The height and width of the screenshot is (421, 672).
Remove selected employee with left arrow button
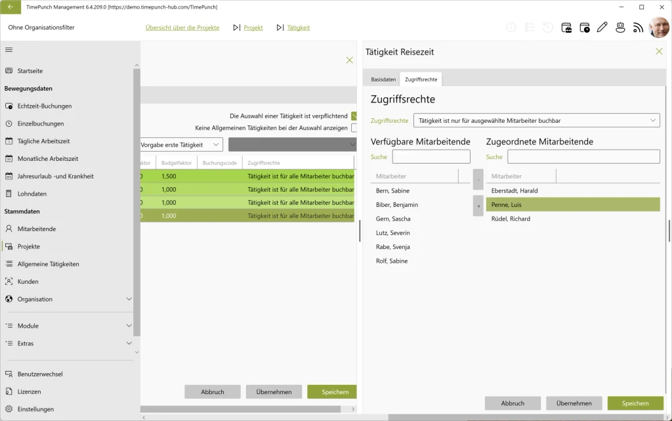pos(478,206)
